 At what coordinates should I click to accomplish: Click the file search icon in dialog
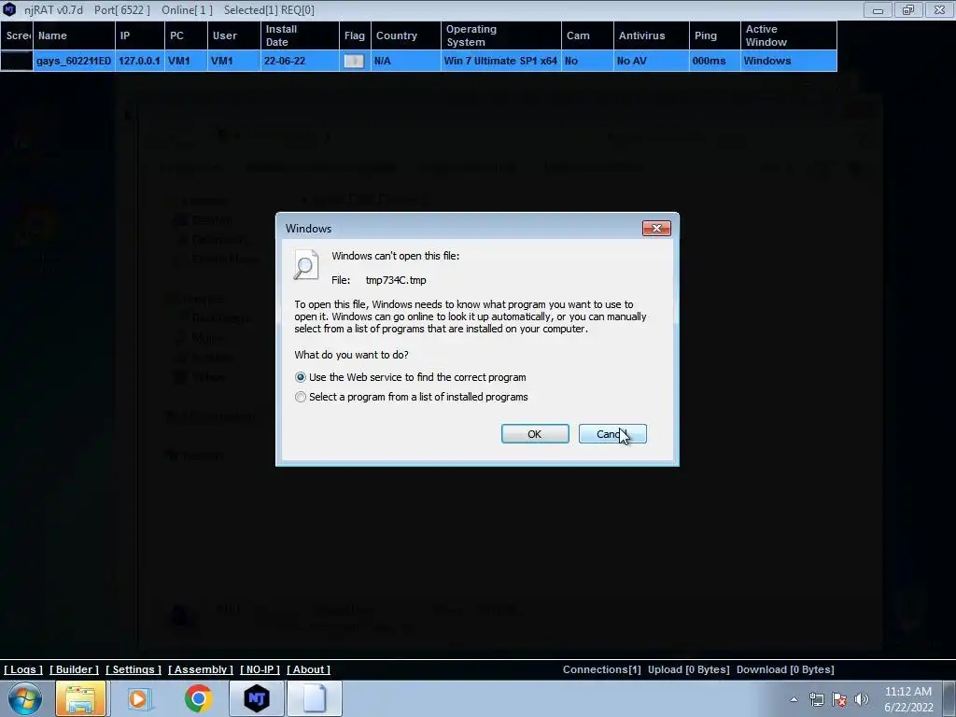tap(306, 264)
